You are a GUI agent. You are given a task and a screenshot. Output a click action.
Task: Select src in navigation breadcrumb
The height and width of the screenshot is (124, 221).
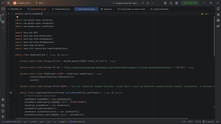click(x=25, y=122)
